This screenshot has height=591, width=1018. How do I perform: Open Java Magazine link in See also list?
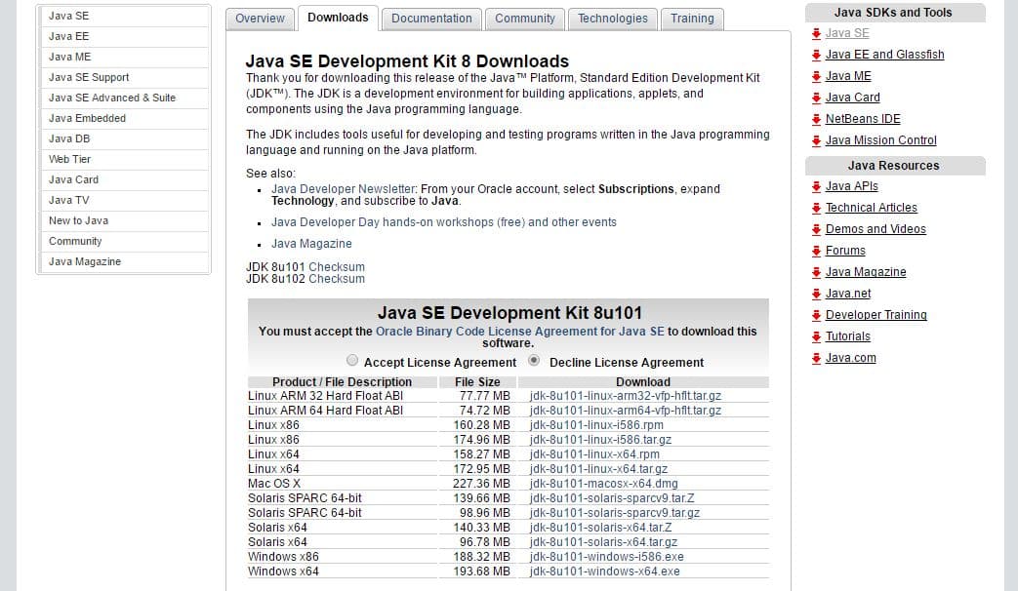pyautogui.click(x=311, y=244)
